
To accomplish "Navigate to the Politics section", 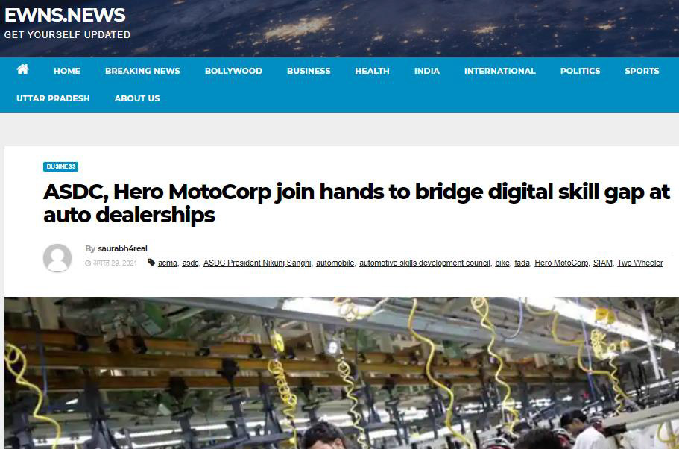I will pyautogui.click(x=581, y=71).
